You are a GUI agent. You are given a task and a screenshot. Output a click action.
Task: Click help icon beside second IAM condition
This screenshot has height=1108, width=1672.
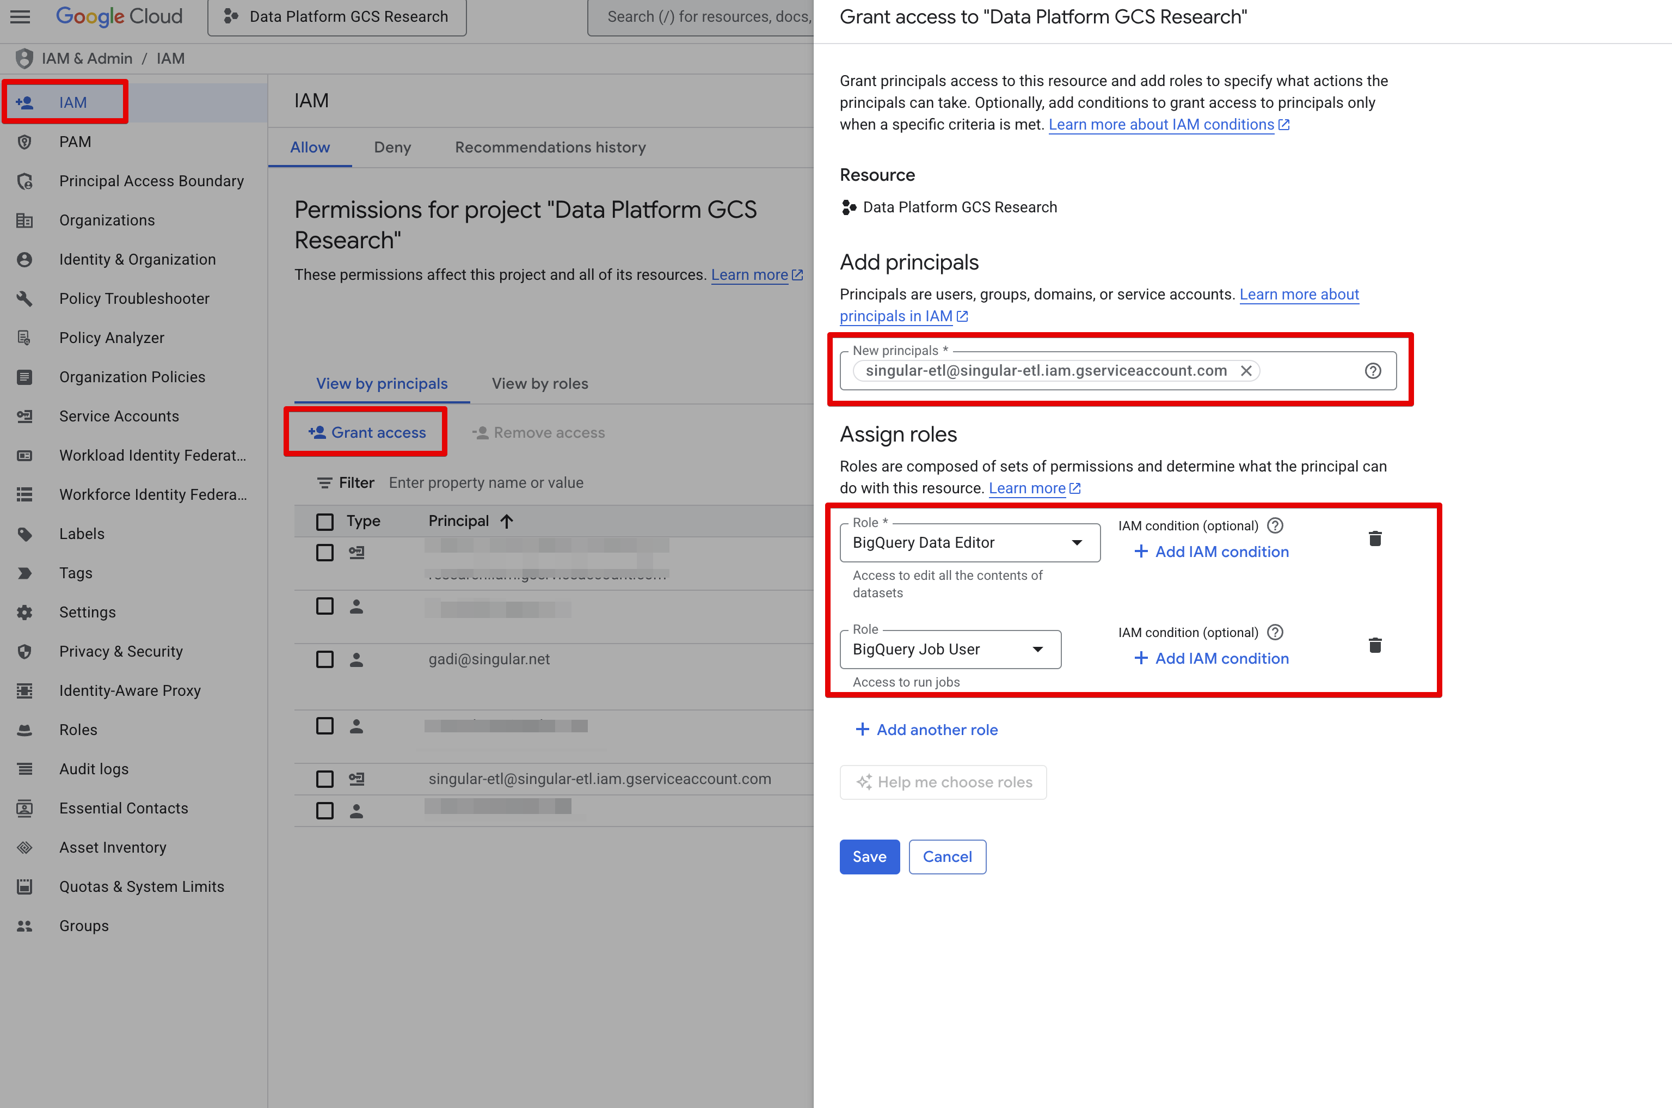point(1275,633)
